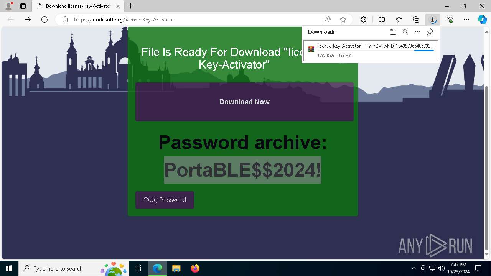The height and width of the screenshot is (276, 491).
Task: Click the download progress bar
Action: click(376, 51)
